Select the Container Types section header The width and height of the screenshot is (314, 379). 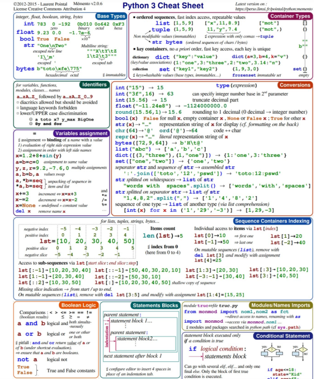[290, 16]
